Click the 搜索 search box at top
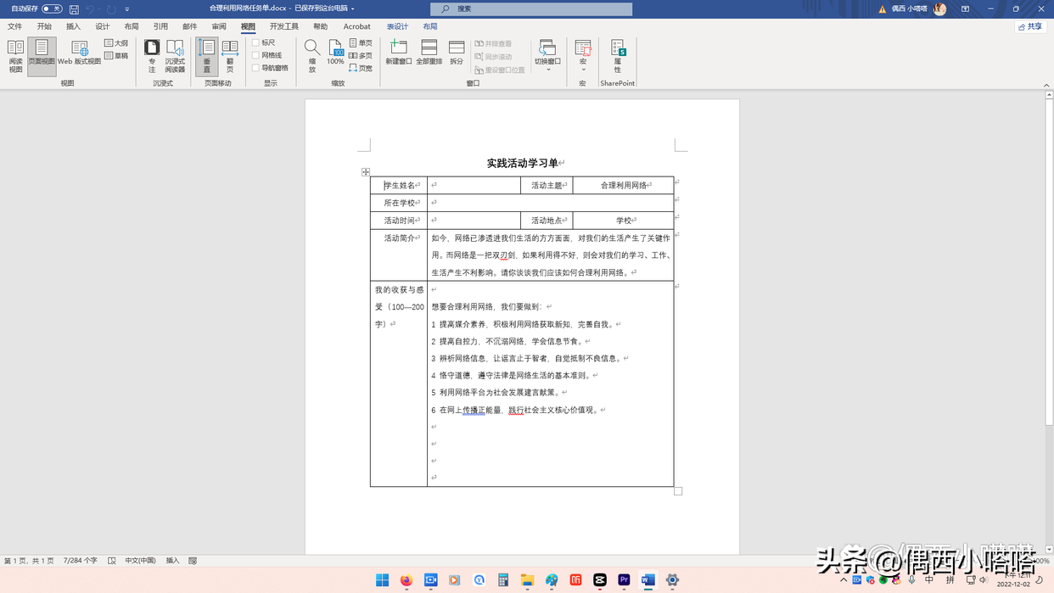 click(530, 9)
